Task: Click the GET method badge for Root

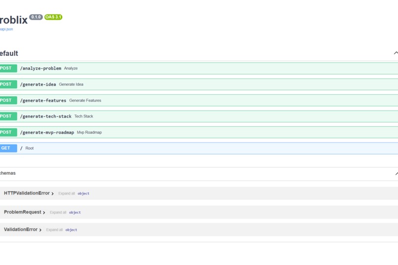Action: [x=8, y=148]
